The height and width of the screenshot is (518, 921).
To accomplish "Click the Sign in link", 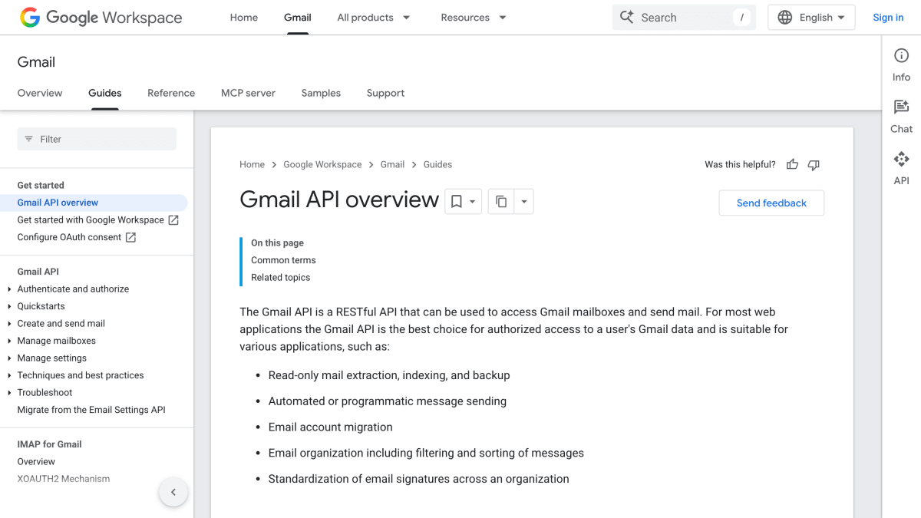I will pos(888,18).
